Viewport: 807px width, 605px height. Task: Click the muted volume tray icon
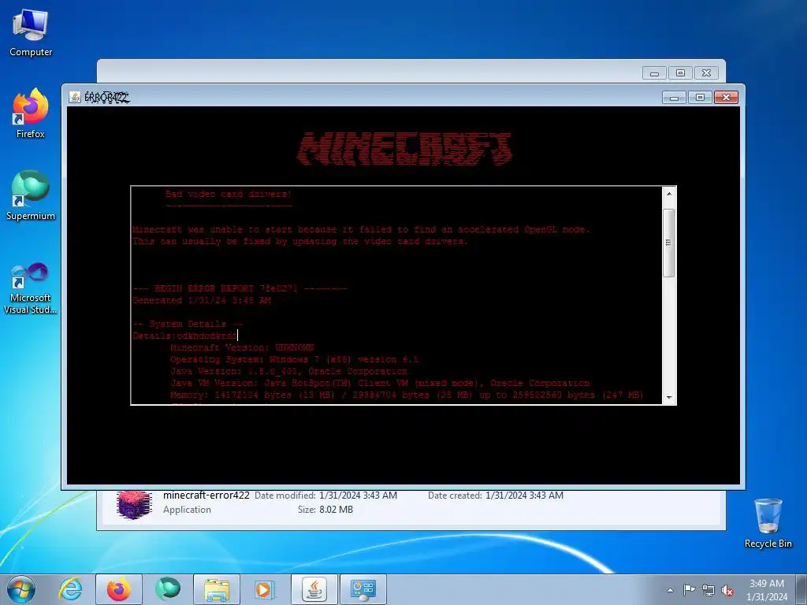[x=727, y=590]
